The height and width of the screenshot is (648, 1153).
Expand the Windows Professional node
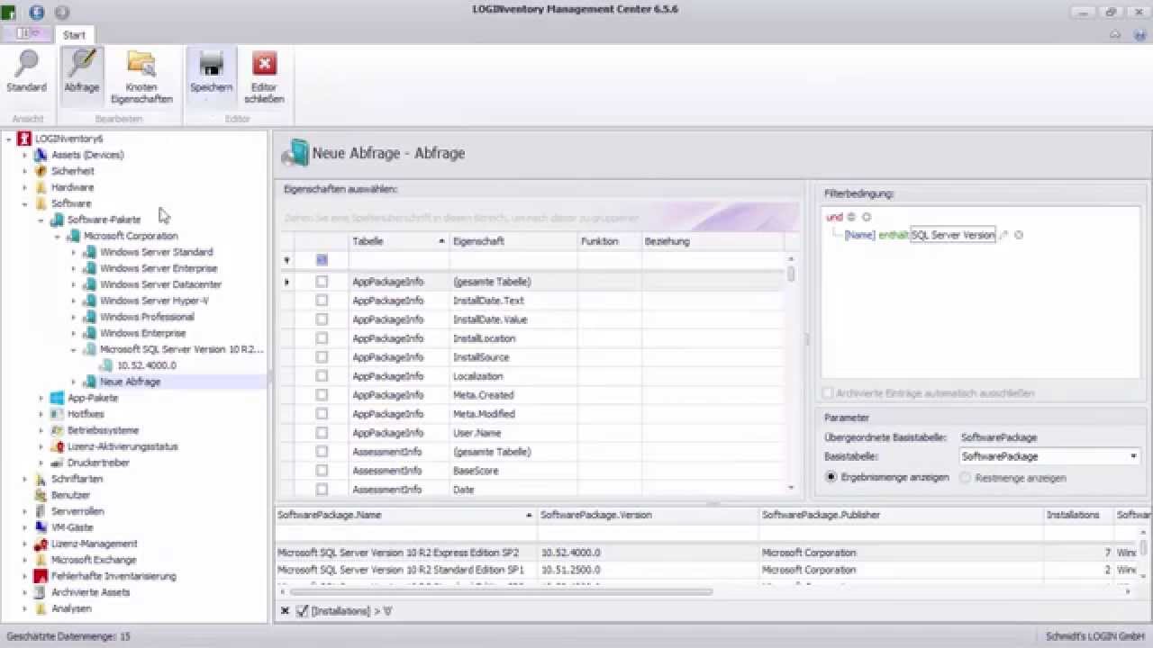point(74,317)
